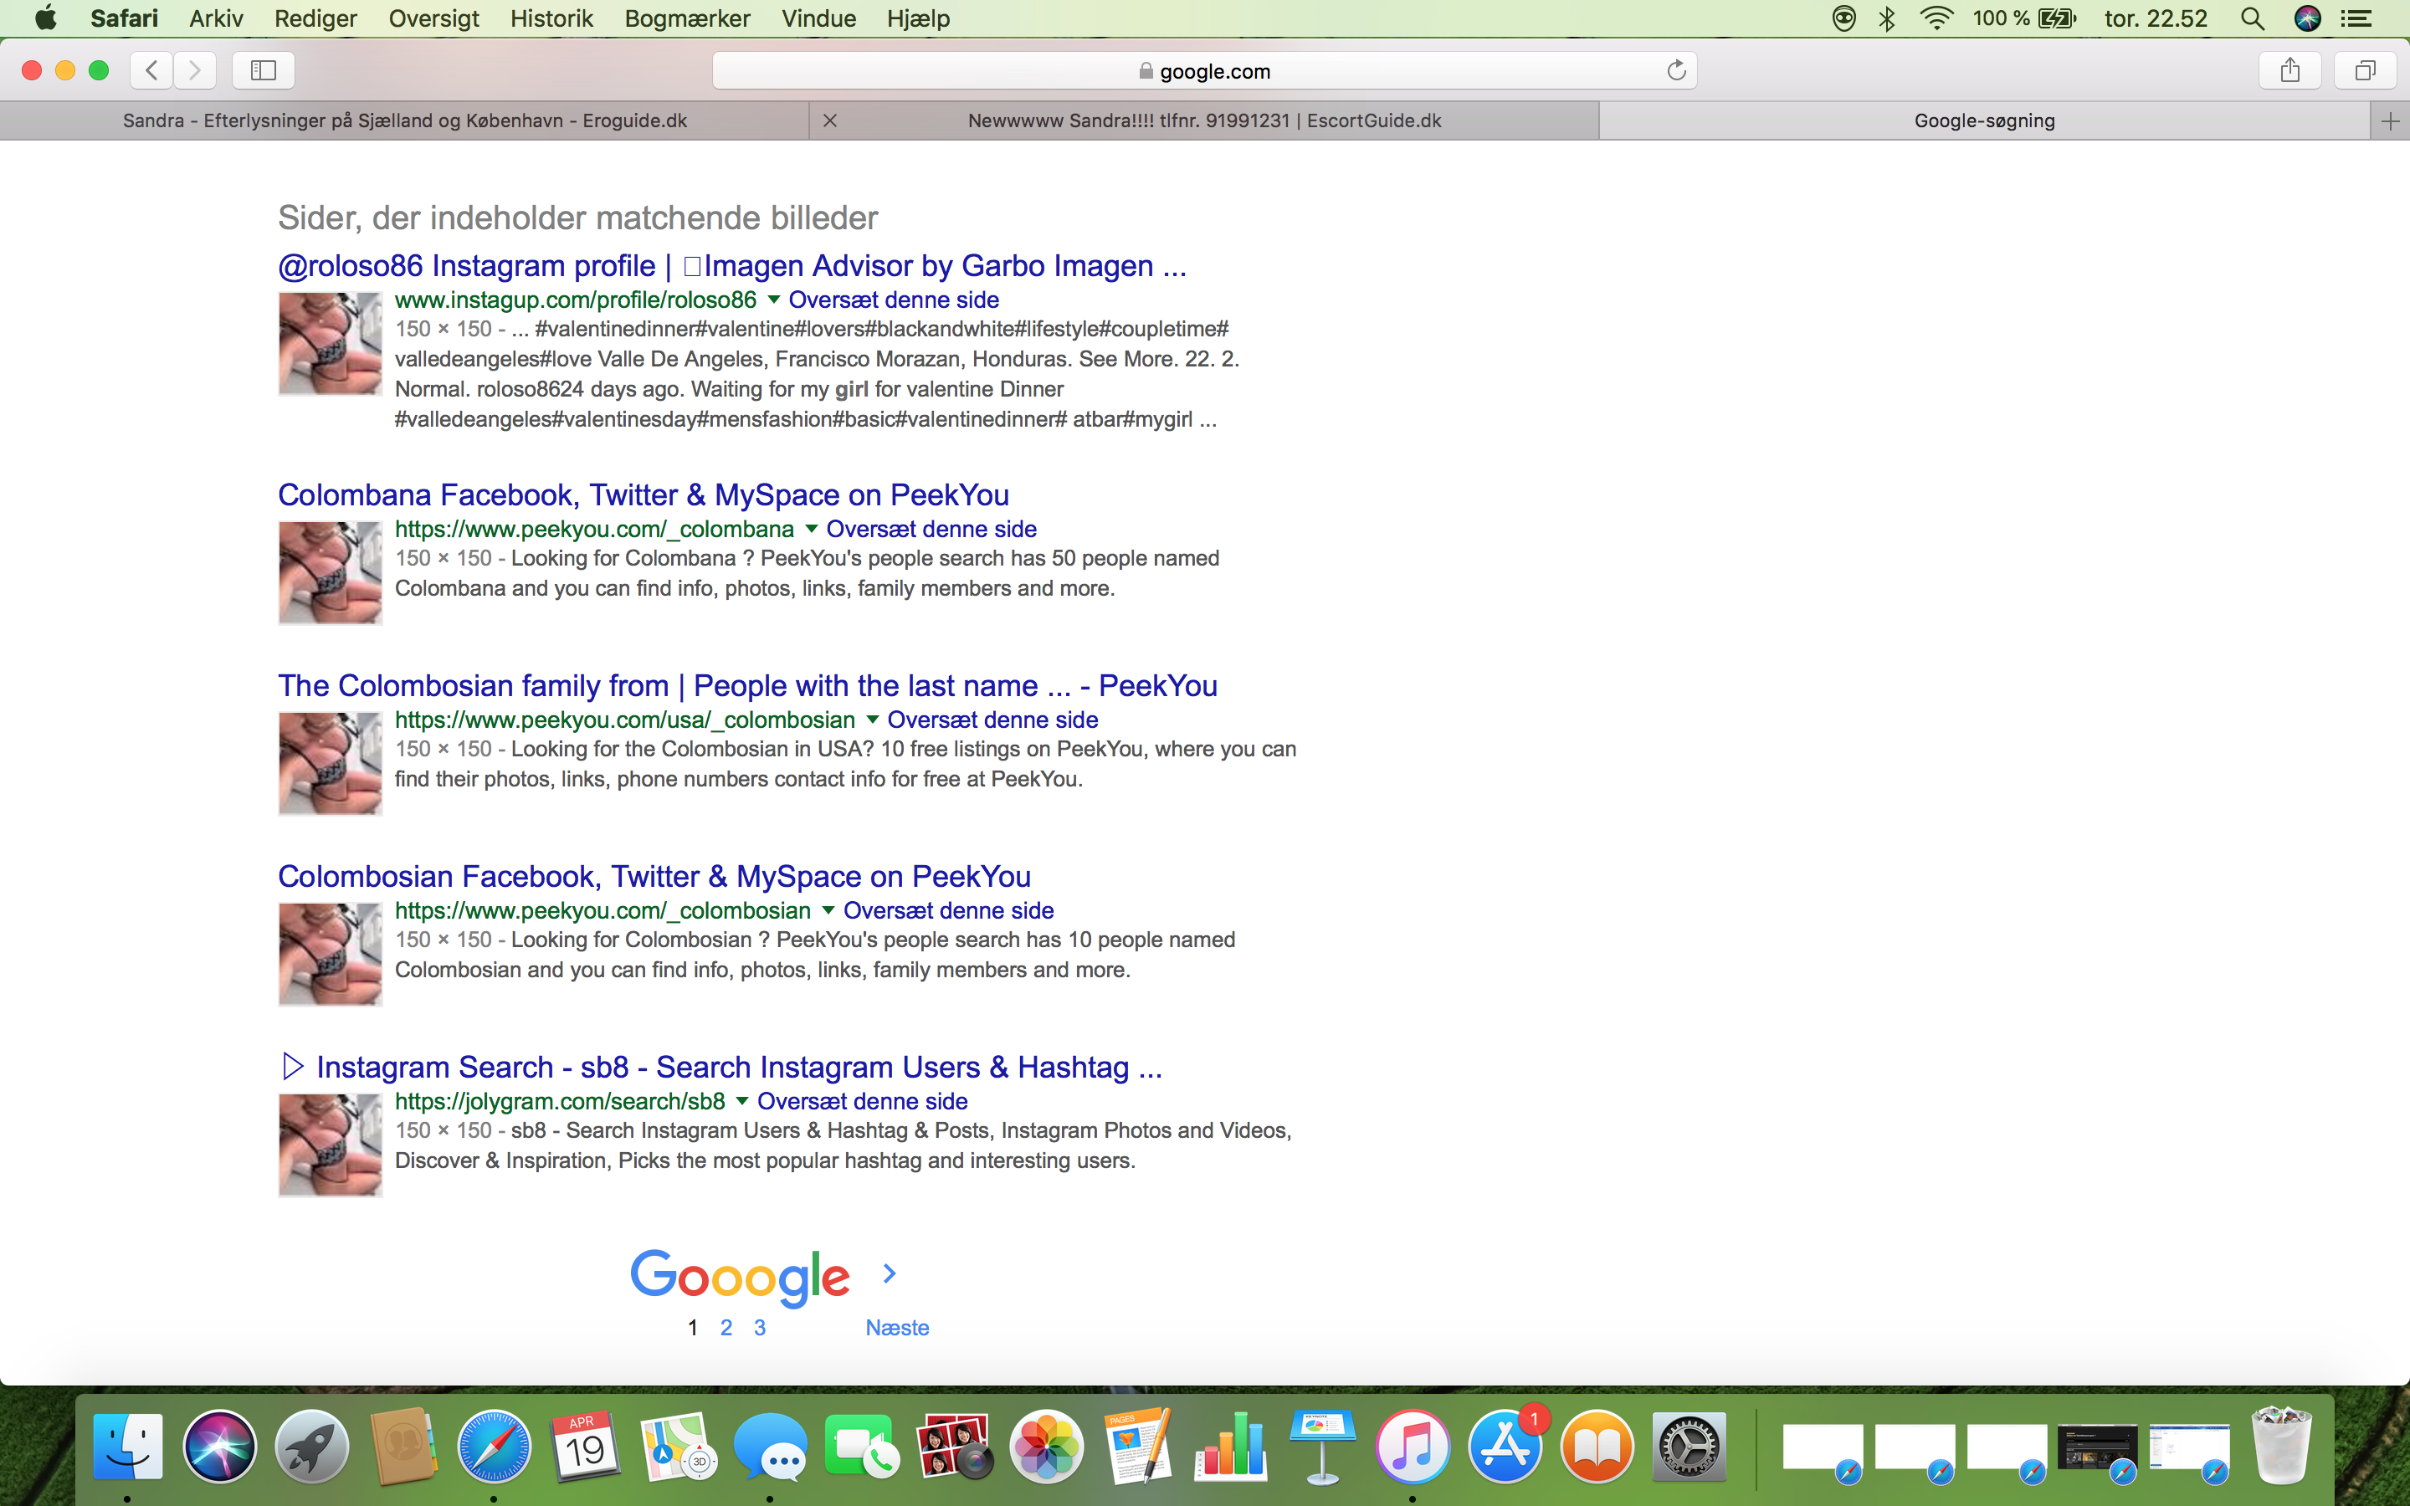The image size is (2410, 1506).
Task: Expand dropdown arrow next to peekyou.com/_colombana URL
Action: [x=811, y=529]
